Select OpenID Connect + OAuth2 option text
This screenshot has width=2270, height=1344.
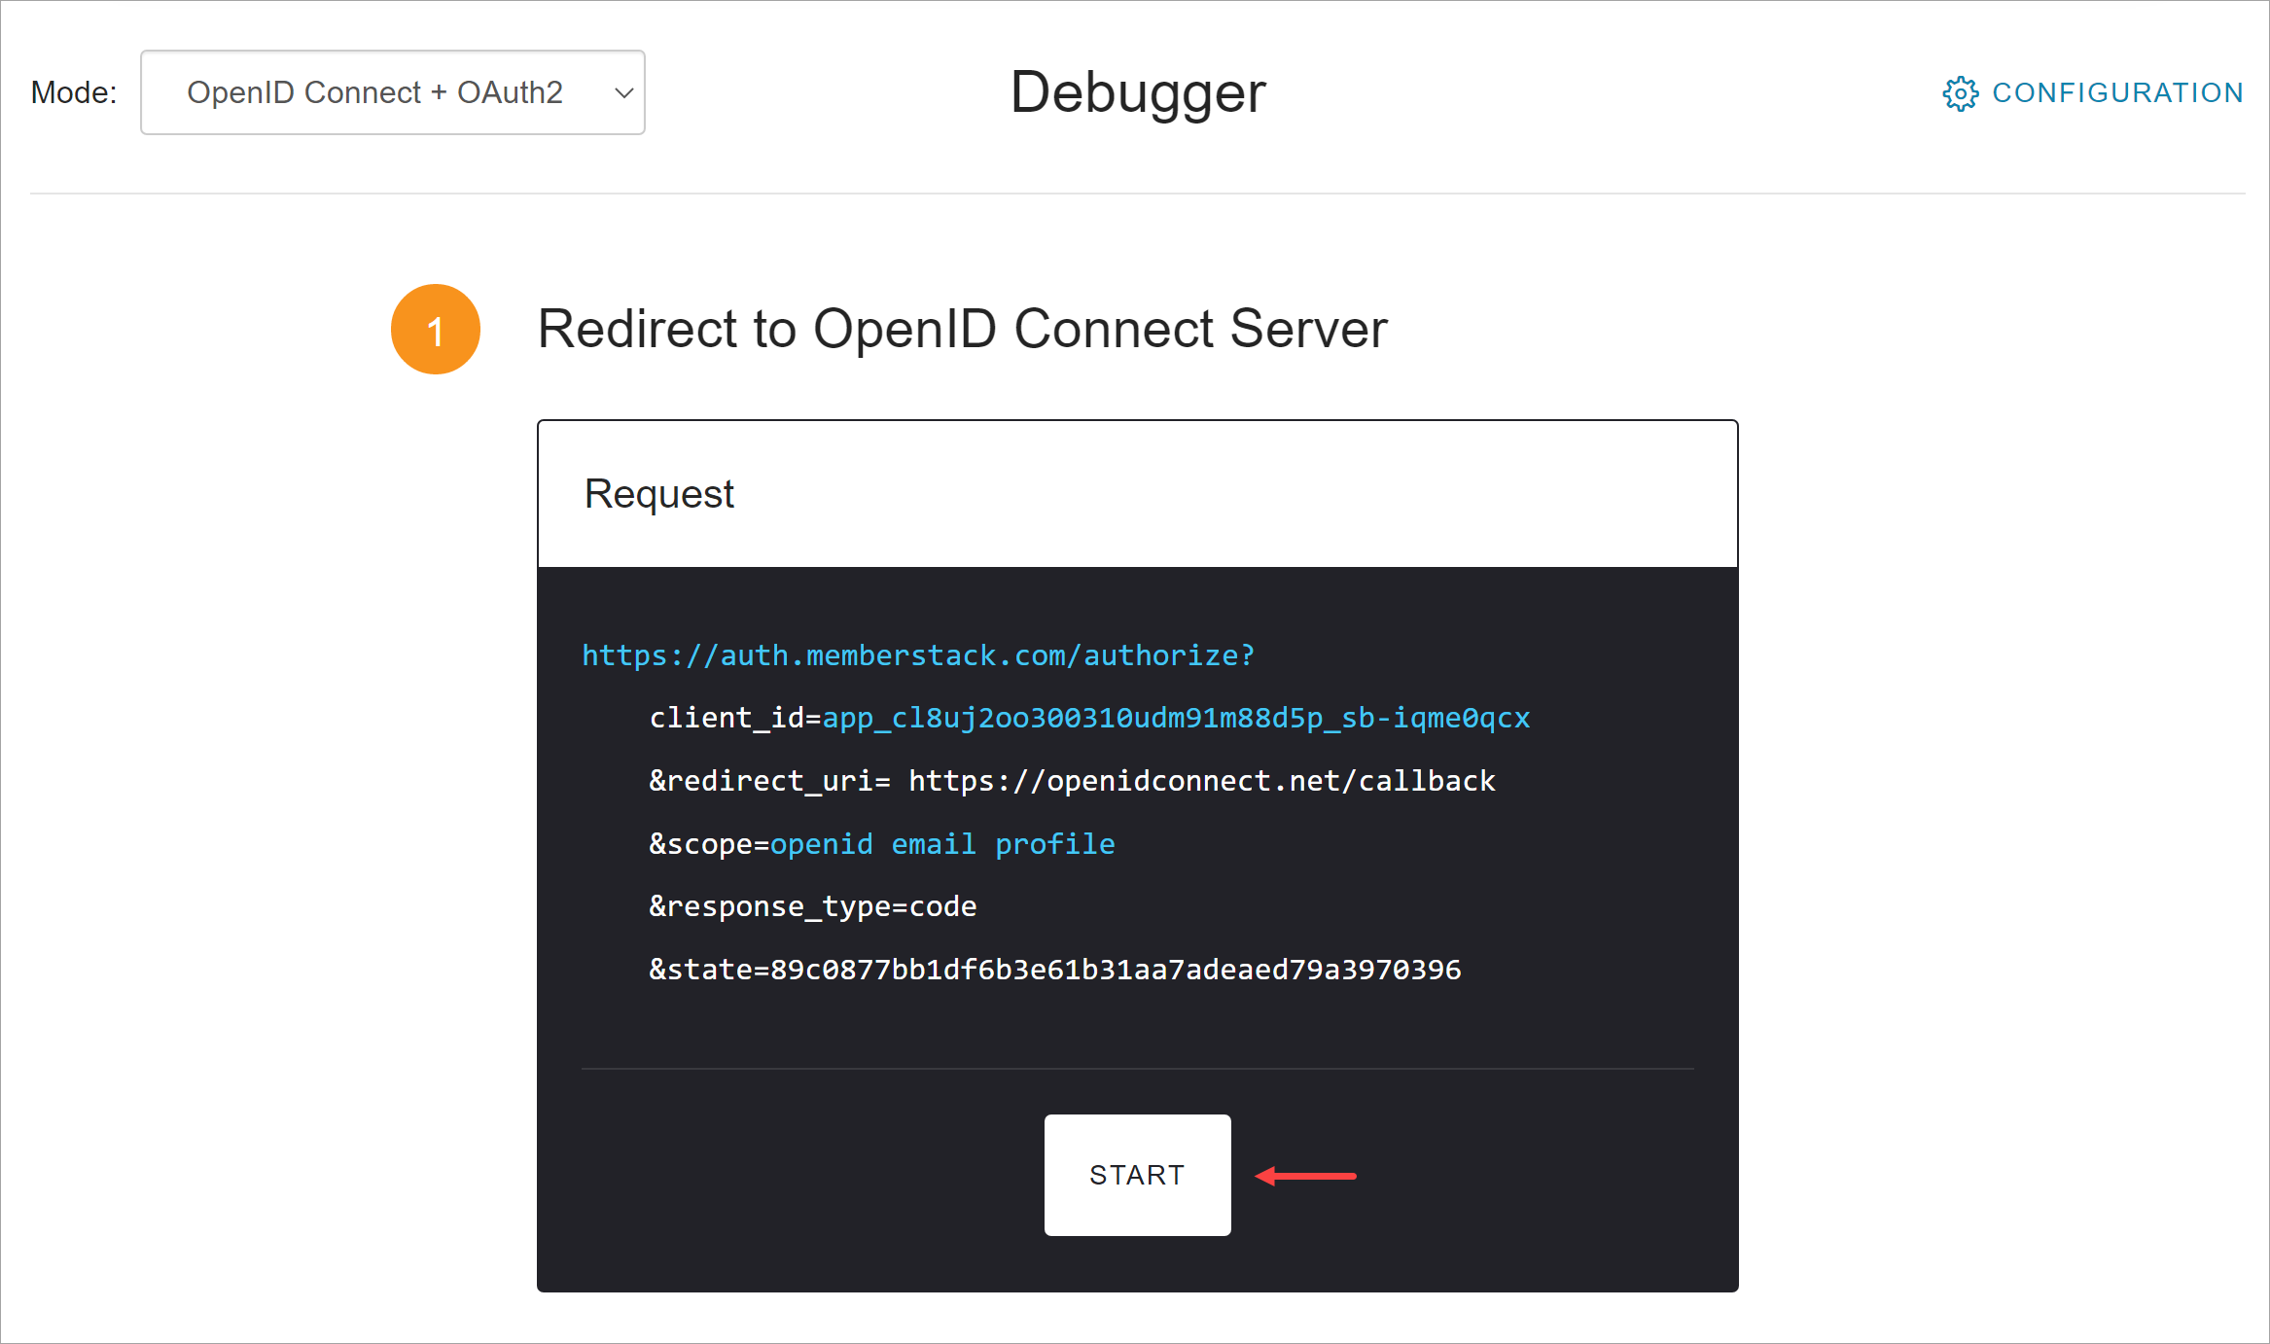374,92
